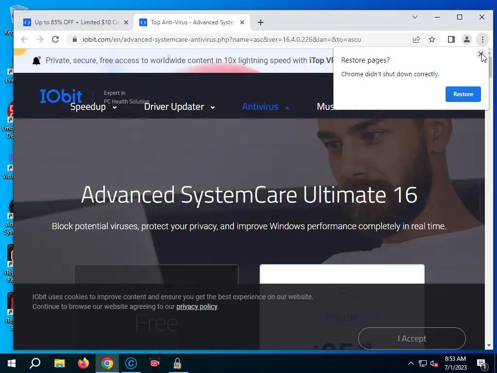Accept cookies with I Accept button
Viewport: 497px width, 373px height.
[412, 339]
